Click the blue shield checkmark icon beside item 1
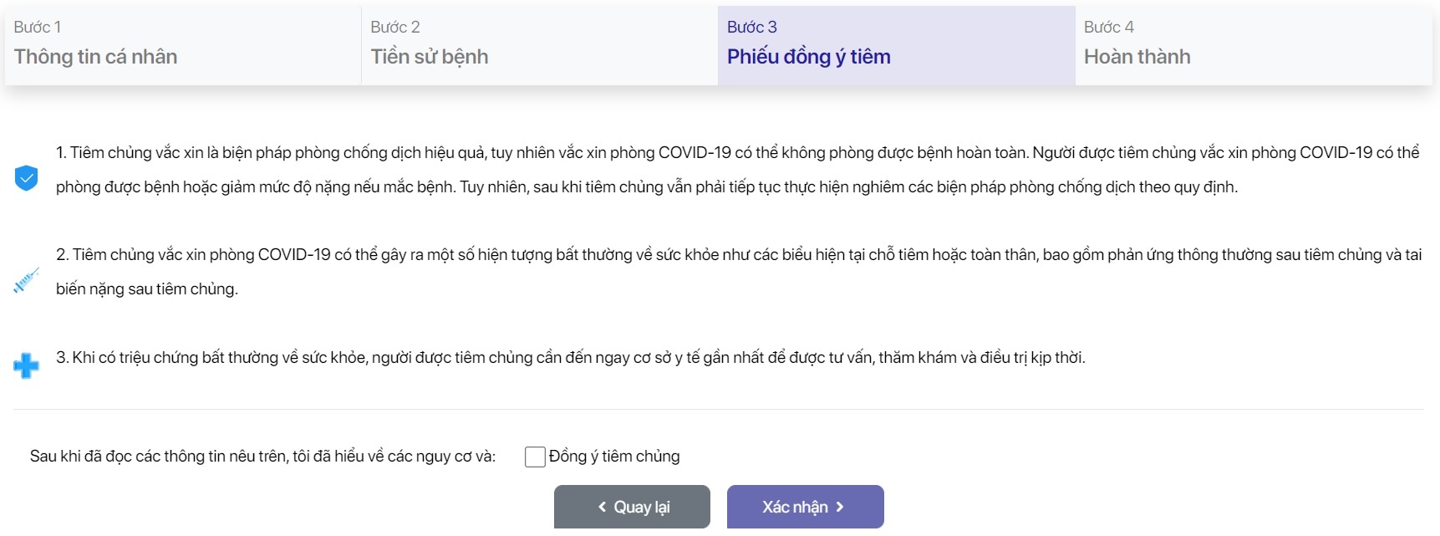1440x536 pixels. [26, 177]
